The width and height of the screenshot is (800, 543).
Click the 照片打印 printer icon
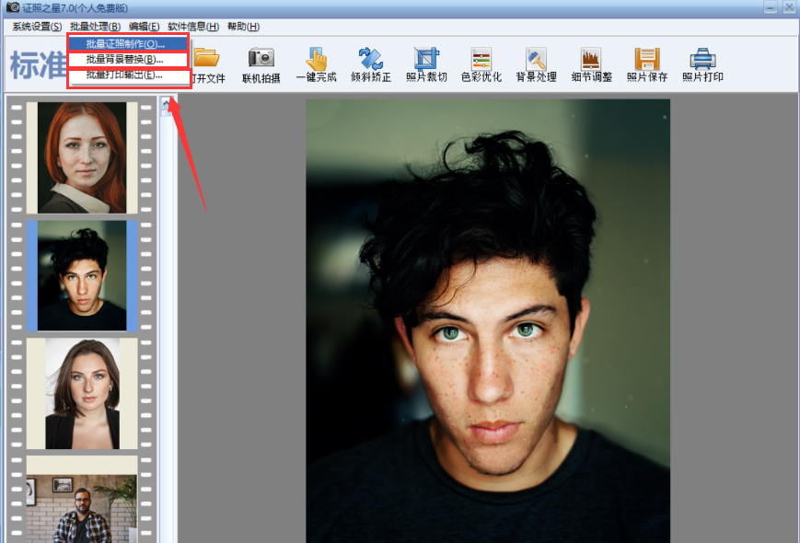[702, 58]
